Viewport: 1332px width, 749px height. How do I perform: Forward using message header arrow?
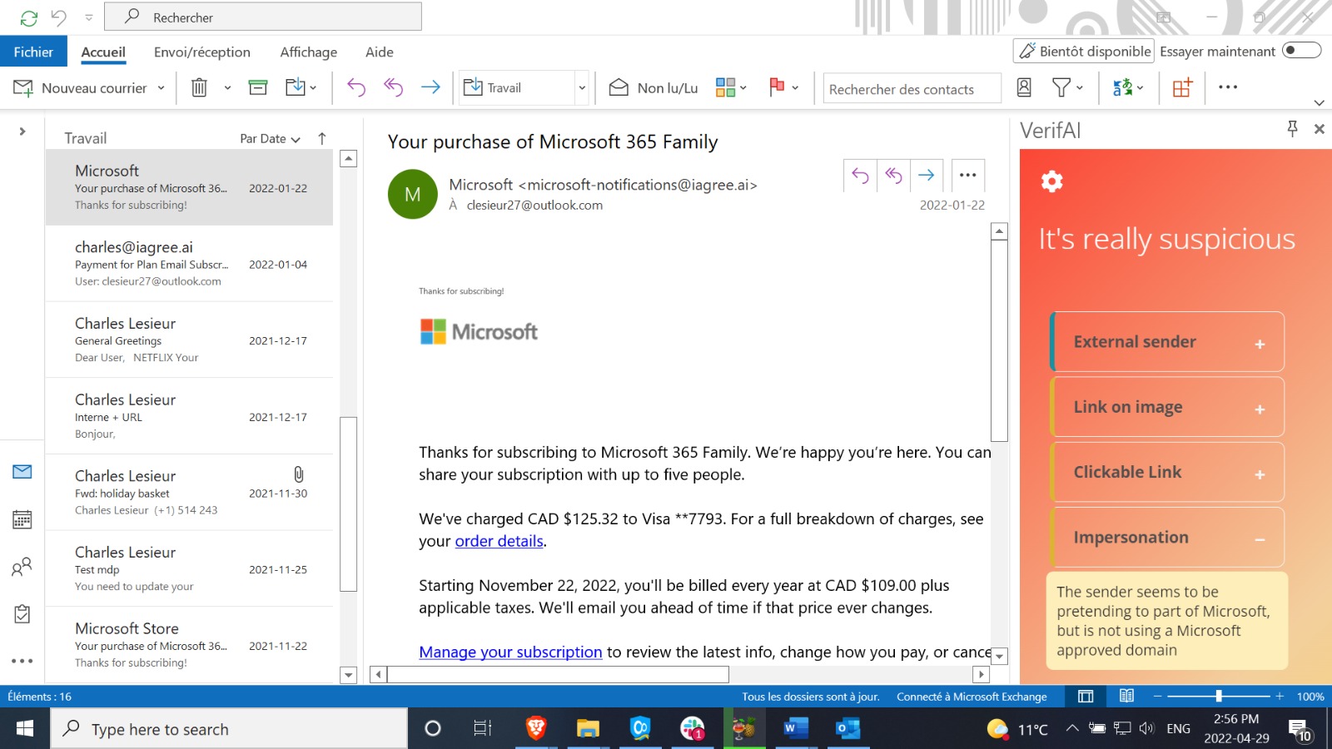[927, 176]
